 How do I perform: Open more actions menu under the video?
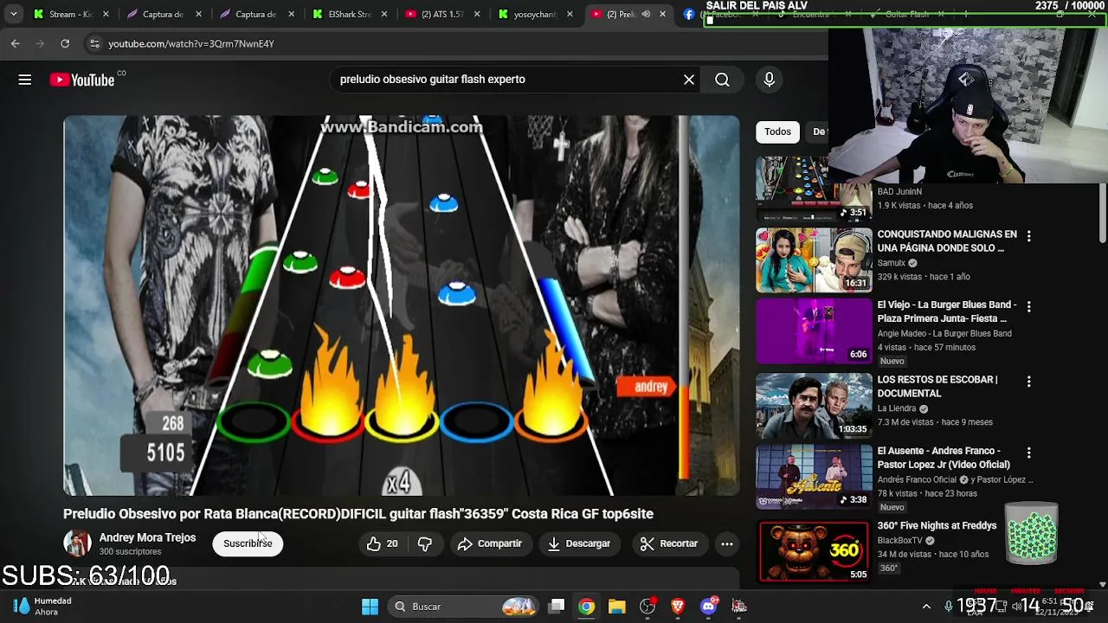click(727, 543)
